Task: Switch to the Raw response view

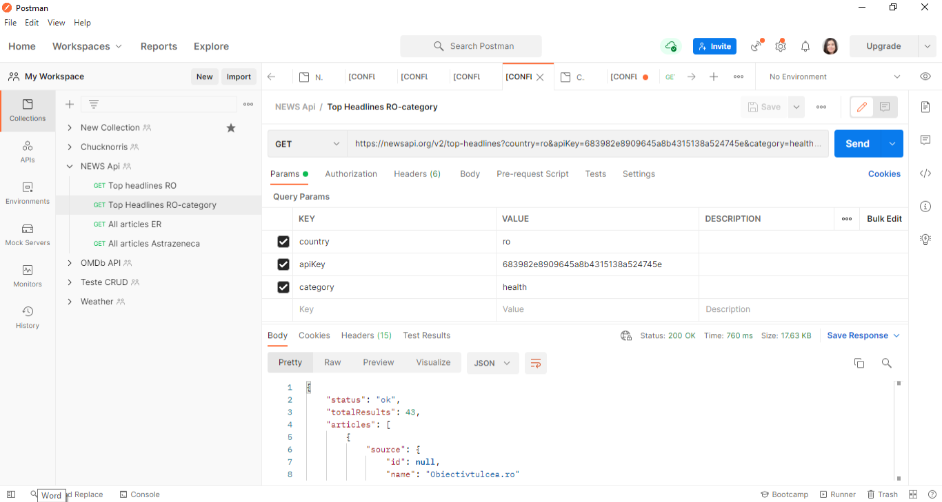Action: (x=332, y=362)
